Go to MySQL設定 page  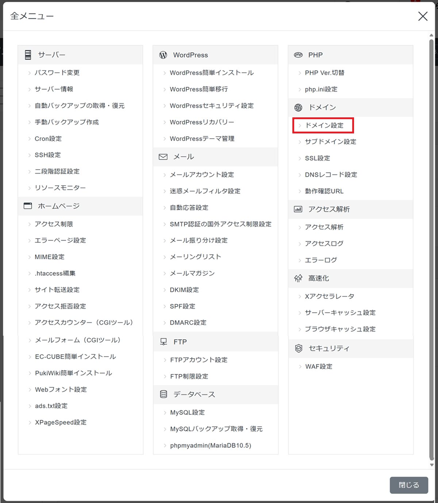tap(187, 412)
